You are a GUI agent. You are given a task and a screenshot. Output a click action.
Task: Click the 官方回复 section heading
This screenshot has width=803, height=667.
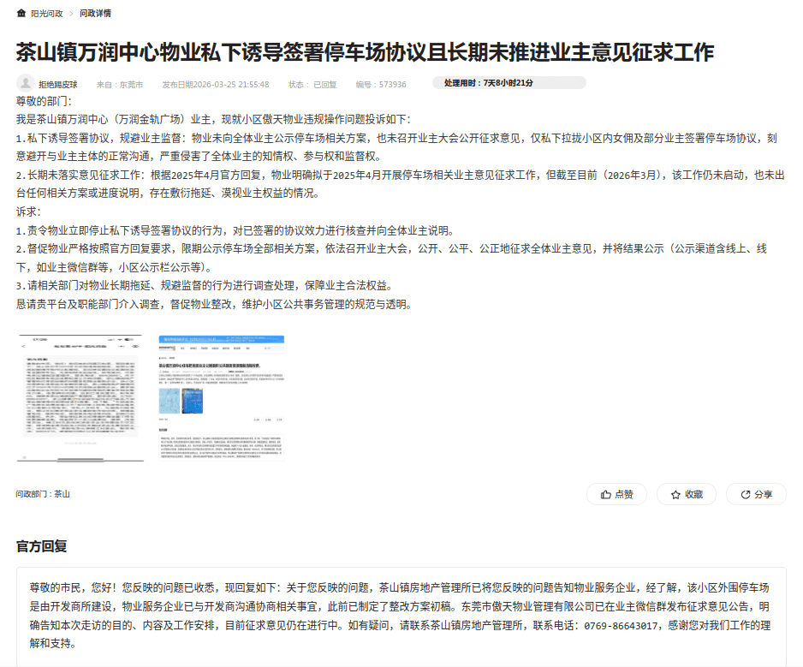tap(41, 545)
